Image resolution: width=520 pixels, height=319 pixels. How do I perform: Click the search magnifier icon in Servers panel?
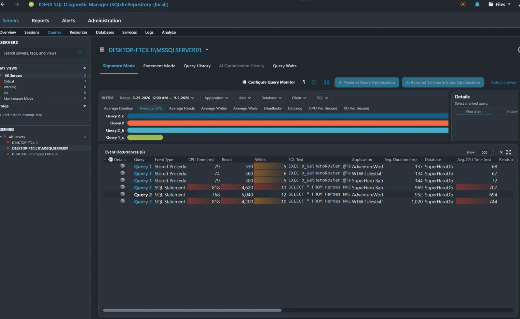[79, 53]
